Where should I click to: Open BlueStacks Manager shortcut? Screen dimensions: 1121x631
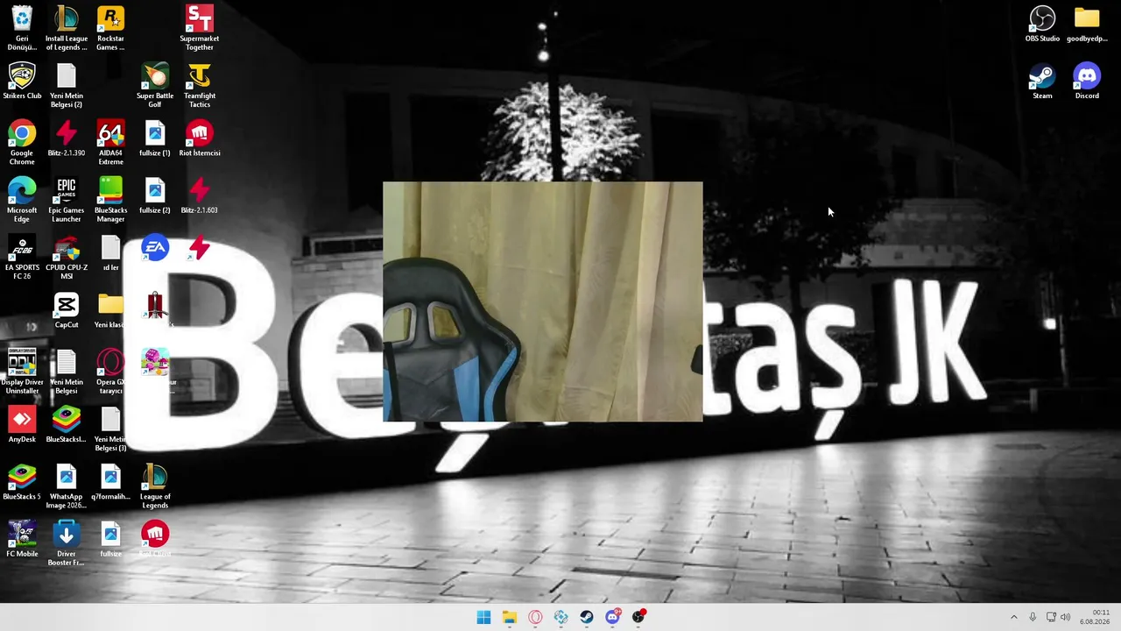(x=110, y=200)
